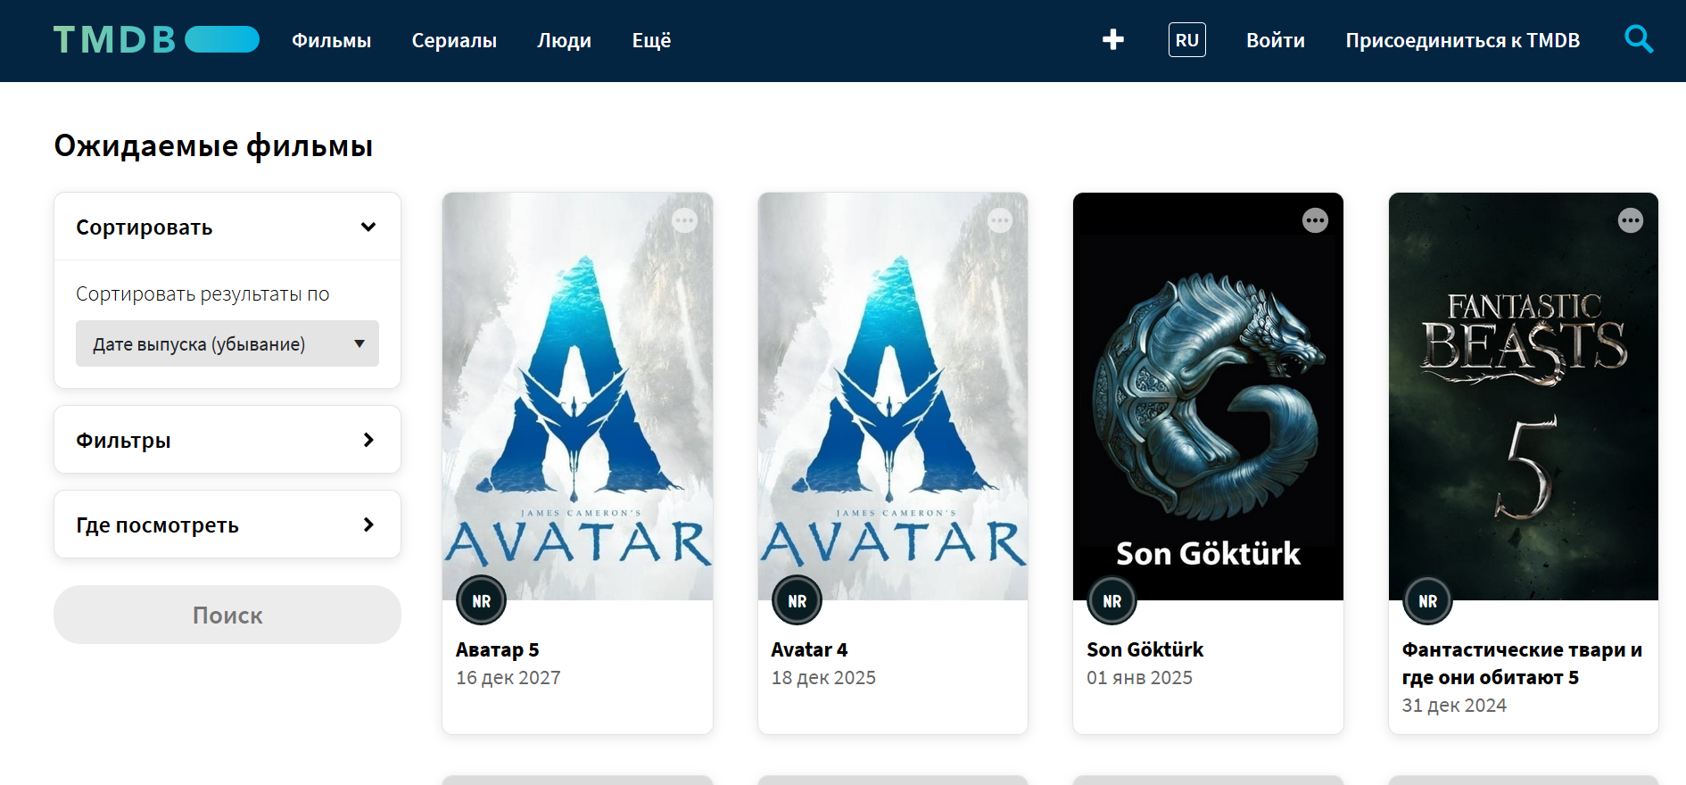
Task: Switch language using the RU button
Action: (1186, 40)
